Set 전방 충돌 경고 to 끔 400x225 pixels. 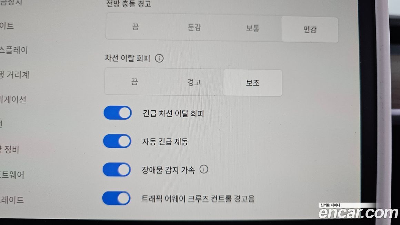[136, 27]
